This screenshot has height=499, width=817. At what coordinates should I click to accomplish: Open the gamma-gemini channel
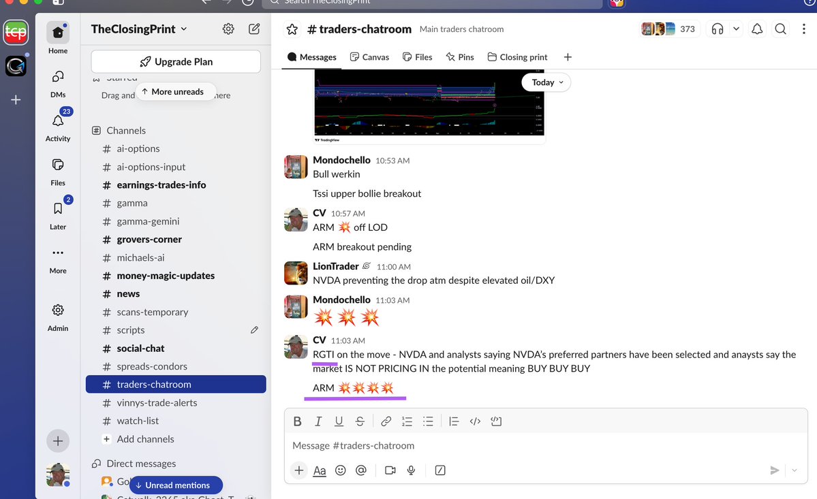click(176, 222)
